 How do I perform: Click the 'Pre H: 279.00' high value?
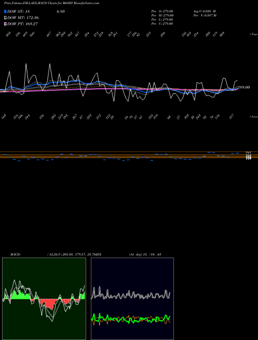coord(162,15)
